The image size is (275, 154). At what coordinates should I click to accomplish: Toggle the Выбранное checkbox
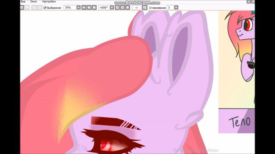click(x=45, y=8)
